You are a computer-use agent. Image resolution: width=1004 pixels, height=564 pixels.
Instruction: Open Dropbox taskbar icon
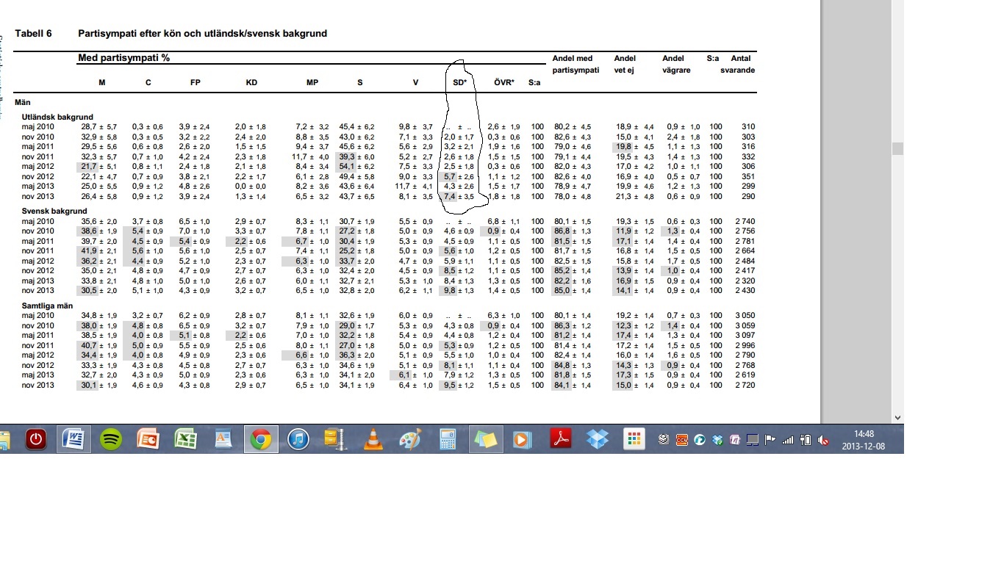pyautogui.click(x=598, y=439)
